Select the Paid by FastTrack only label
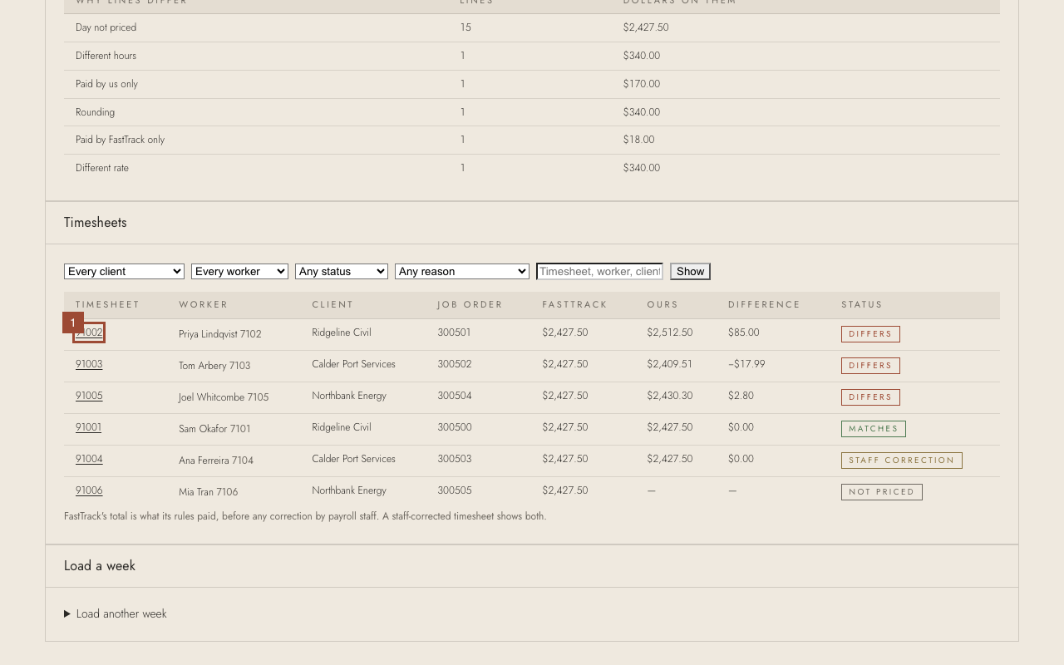Image resolution: width=1064 pixels, height=665 pixels. (120, 140)
